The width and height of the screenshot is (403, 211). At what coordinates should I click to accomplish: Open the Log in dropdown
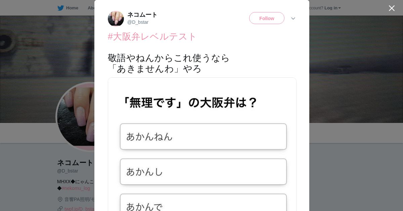[x=332, y=8]
